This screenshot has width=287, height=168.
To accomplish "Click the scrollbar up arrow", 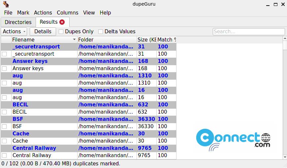I will tap(285, 39).
